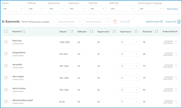This screenshot has width=182, height=108.
Task: Open Importance dropdown for Striped Shirts
Action: (x=129, y=54)
